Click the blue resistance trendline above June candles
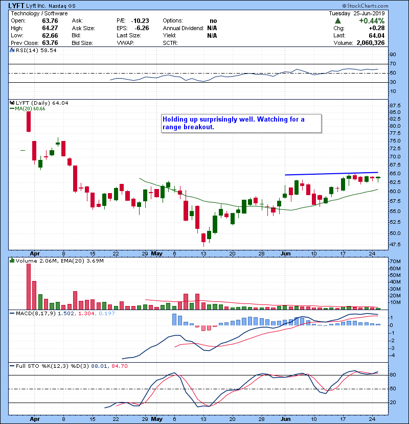Viewport: 409px width, 424px height. tap(331, 174)
